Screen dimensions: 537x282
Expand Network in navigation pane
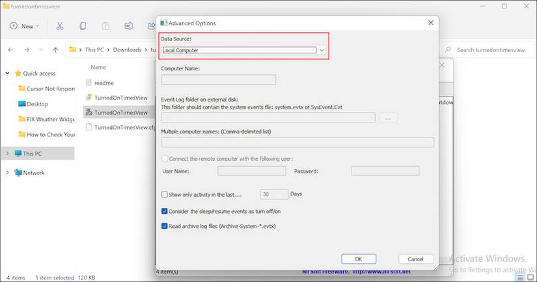[8, 173]
